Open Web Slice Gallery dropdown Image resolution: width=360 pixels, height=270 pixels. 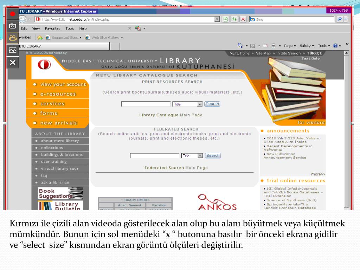(x=104, y=37)
